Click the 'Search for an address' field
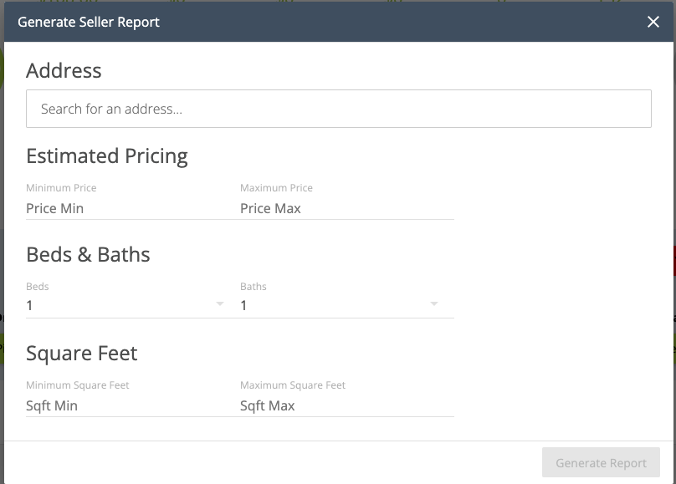 coord(338,109)
